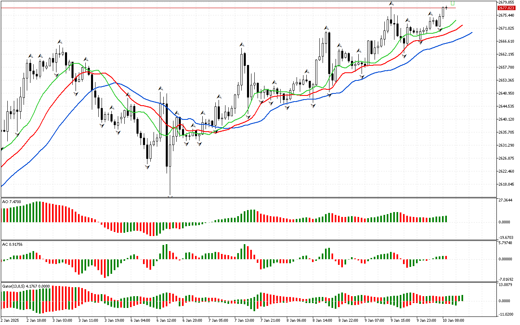Select the AO 7.4700 indicator label
520x325 pixels.
point(11,201)
